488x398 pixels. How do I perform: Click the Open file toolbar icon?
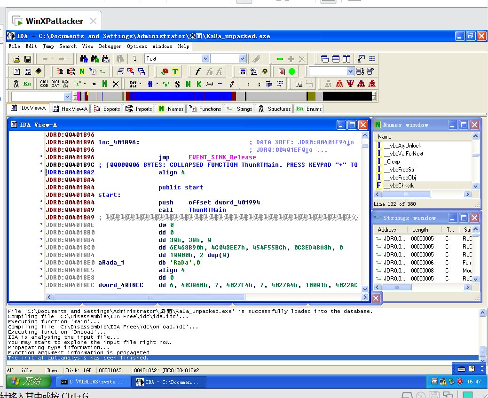click(17, 59)
